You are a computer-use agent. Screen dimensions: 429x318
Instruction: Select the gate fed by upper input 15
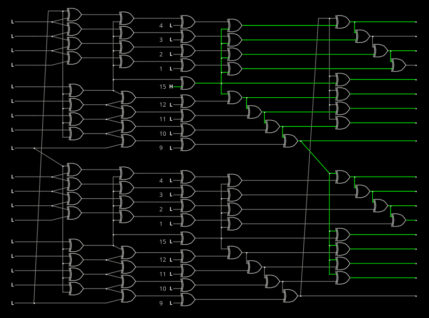tap(188, 83)
